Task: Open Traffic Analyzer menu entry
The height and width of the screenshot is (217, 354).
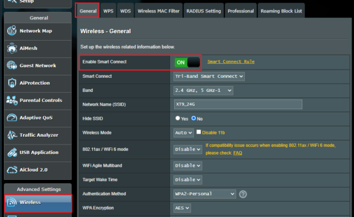Action: (x=38, y=136)
